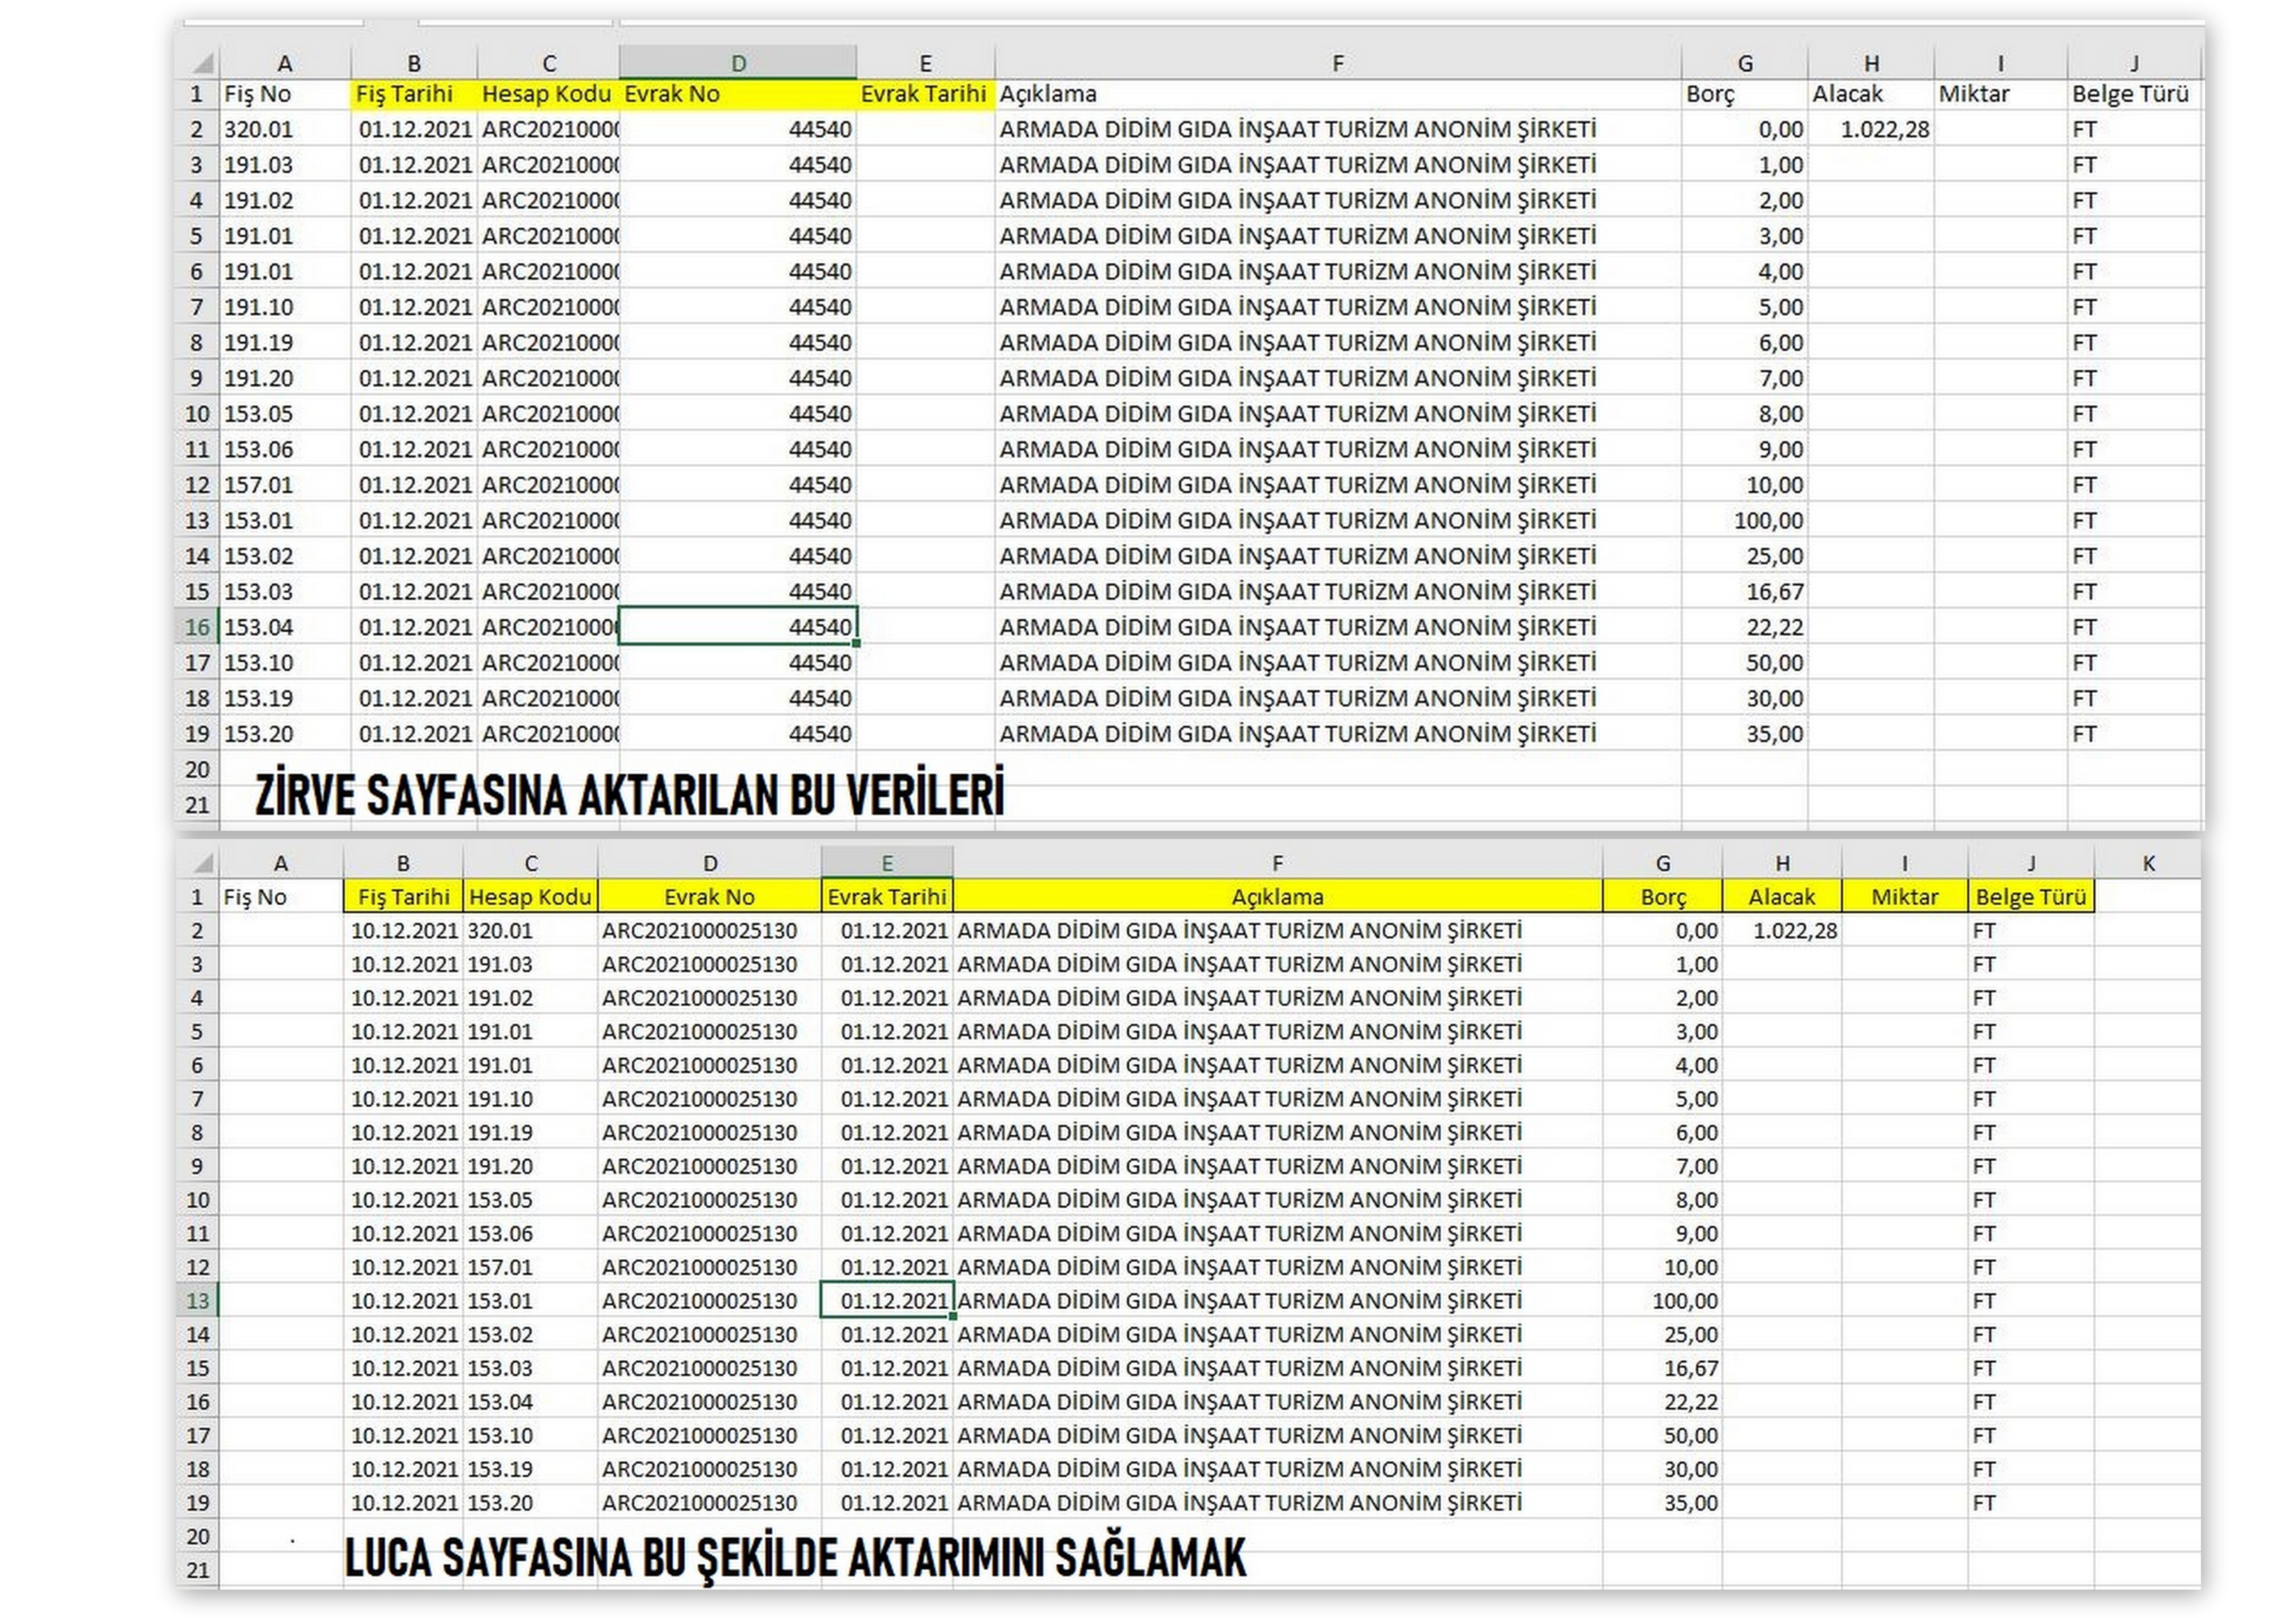Click 'Belge Türü' header cell in Luca sheet

[2031, 897]
